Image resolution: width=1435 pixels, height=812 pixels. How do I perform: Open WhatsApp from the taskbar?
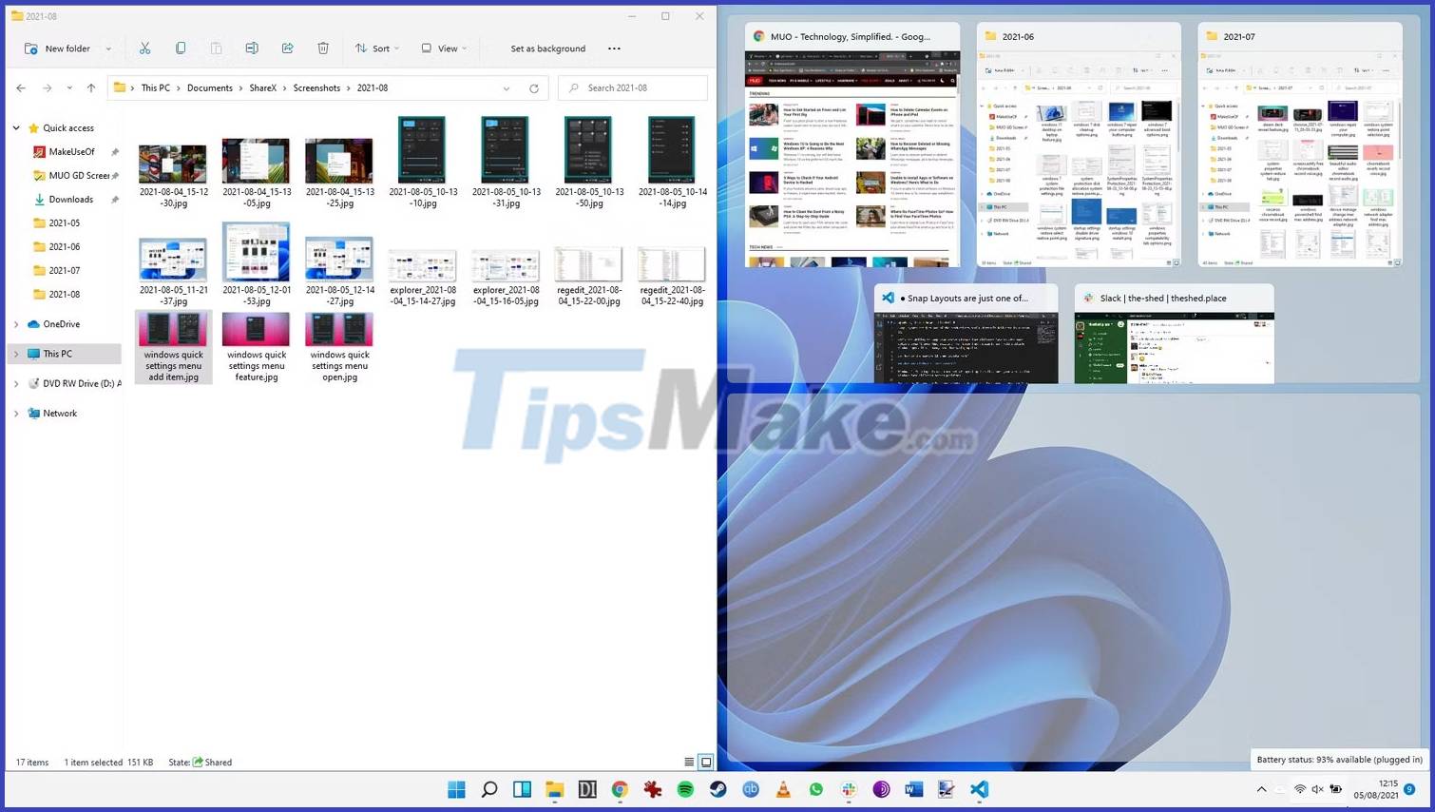pos(816,789)
